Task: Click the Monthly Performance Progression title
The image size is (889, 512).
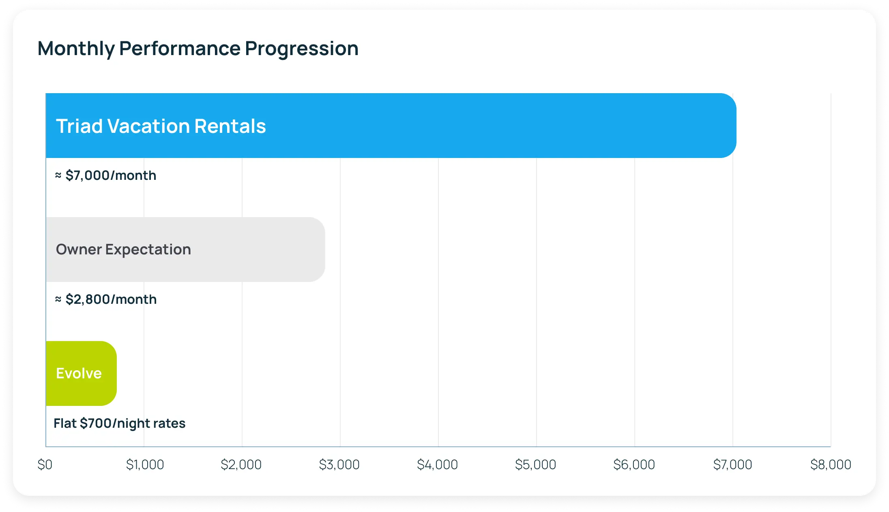Action: coord(198,49)
